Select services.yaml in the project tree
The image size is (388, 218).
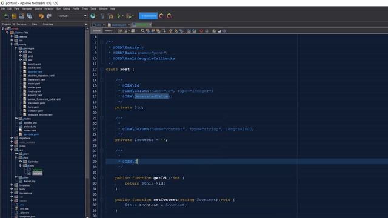coord(31,134)
